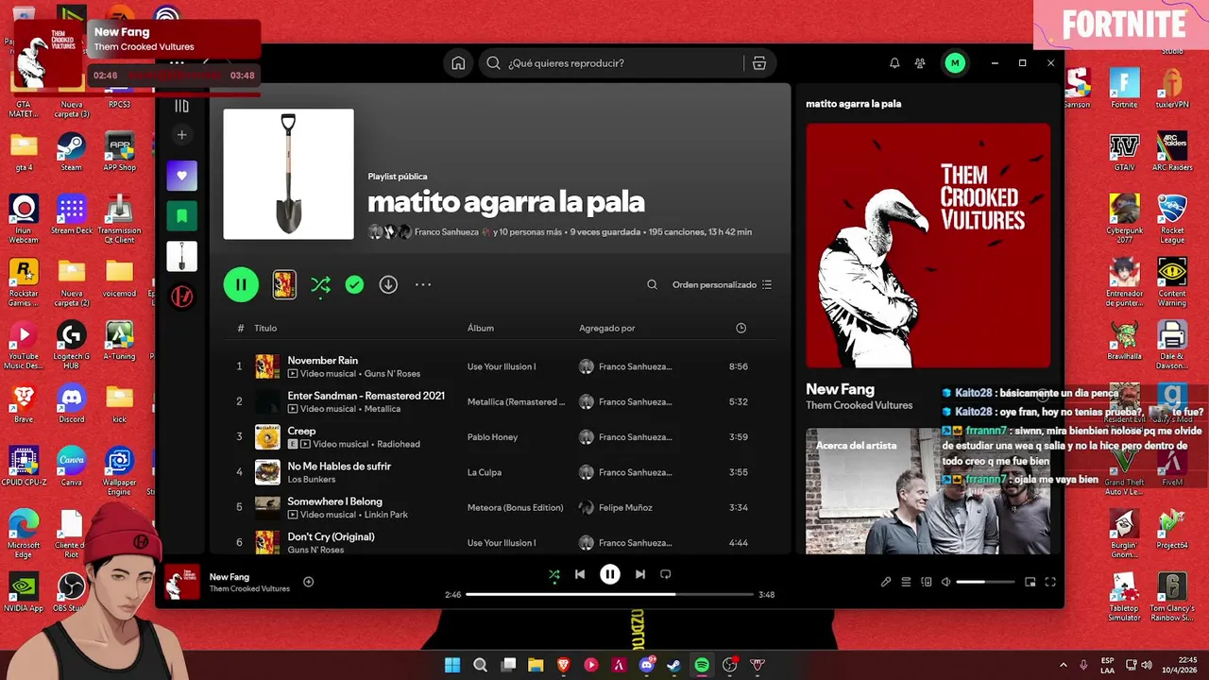Viewport: 1209px width, 680px height.
Task: Skip to previous track
Action: pos(580,574)
